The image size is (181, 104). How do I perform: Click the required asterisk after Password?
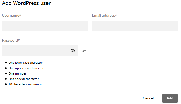point(19,40)
